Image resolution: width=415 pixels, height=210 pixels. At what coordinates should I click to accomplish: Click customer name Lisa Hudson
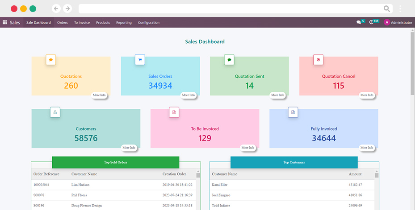(80, 185)
